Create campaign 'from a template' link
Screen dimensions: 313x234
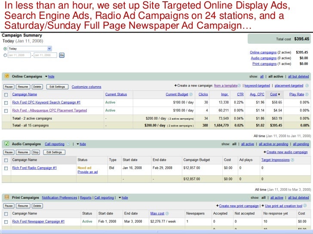[x=226, y=86]
